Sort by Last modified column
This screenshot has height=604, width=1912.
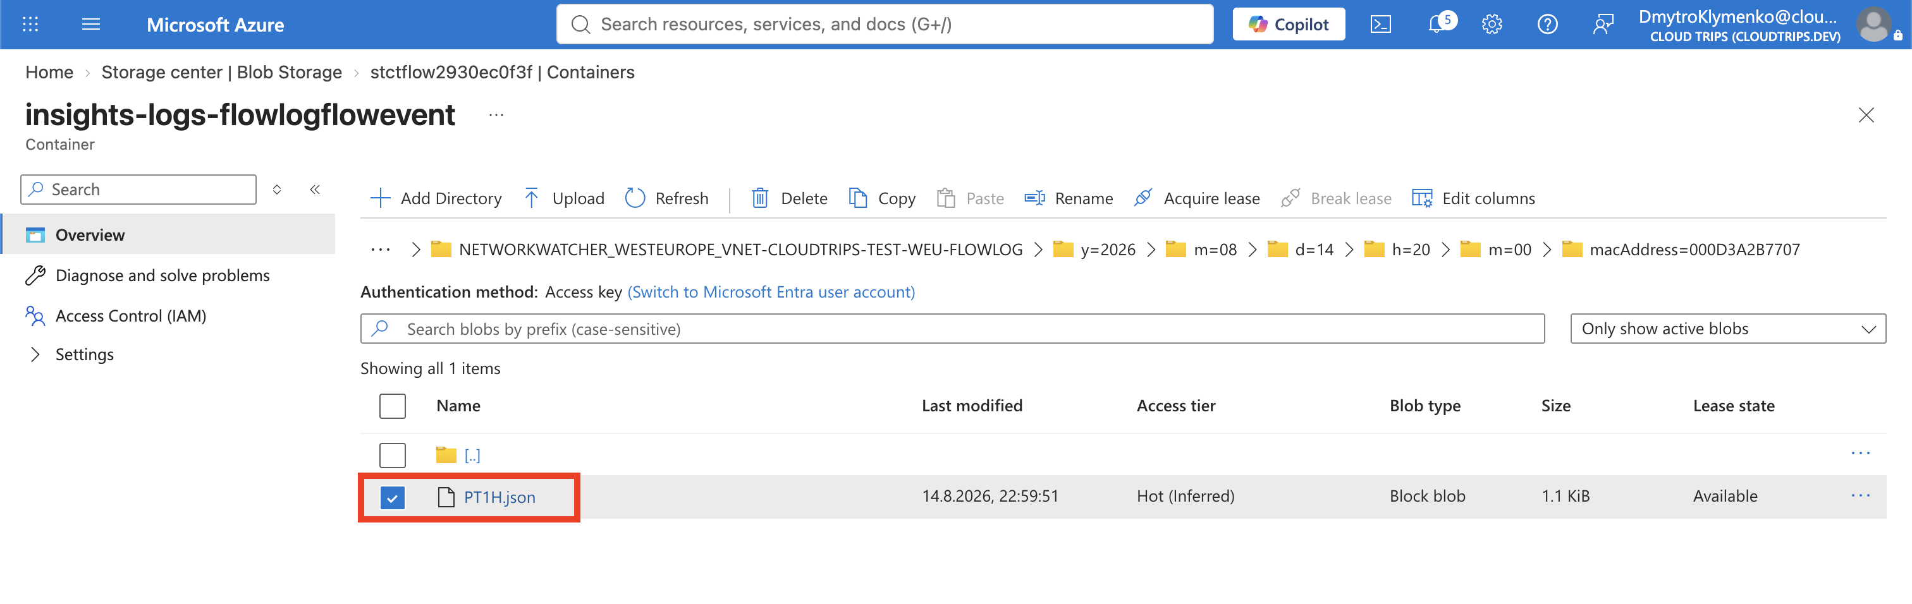click(x=972, y=405)
